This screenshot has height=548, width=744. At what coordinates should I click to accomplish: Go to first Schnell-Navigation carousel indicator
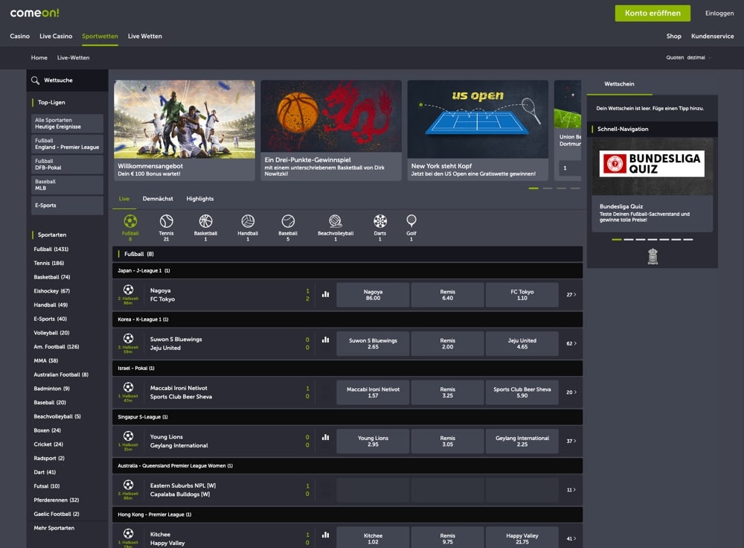pyautogui.click(x=616, y=239)
